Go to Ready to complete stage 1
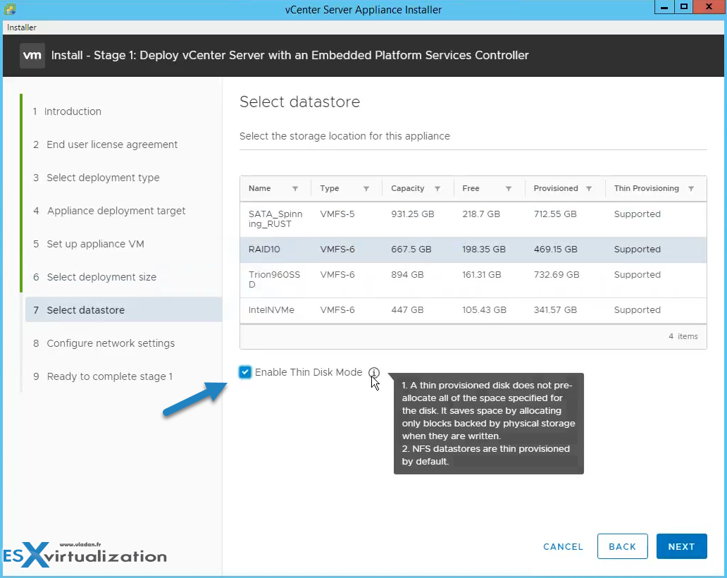This screenshot has height=578, width=727. [x=103, y=376]
